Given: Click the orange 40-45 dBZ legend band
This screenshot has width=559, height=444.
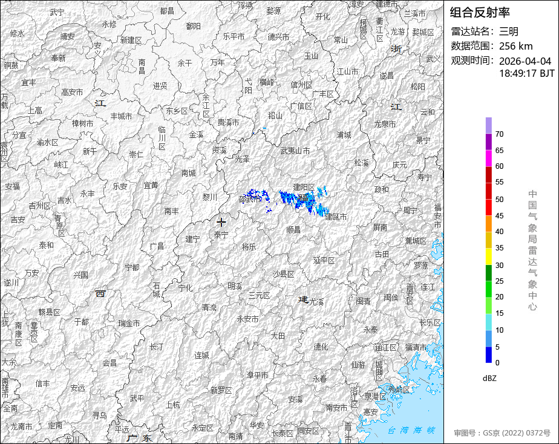Looking at the screenshot, I should 489,223.
